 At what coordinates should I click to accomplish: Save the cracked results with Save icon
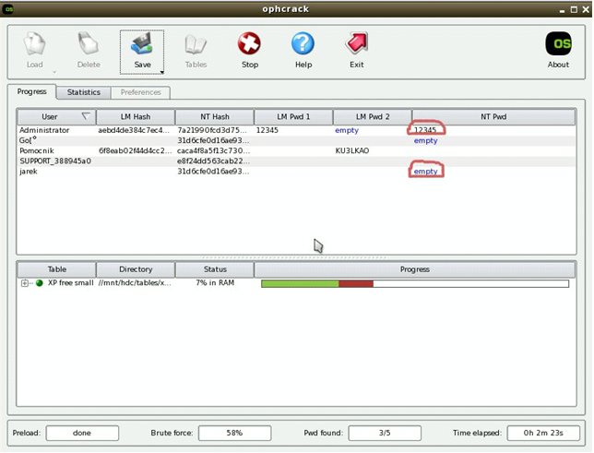(142, 44)
